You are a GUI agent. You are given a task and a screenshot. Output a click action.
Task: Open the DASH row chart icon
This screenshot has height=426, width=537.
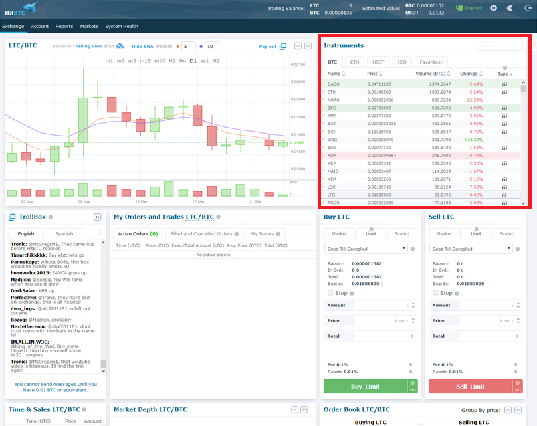coord(504,84)
